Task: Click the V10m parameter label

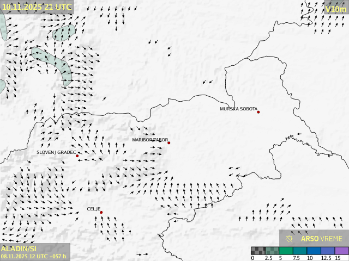Action: click(335, 9)
